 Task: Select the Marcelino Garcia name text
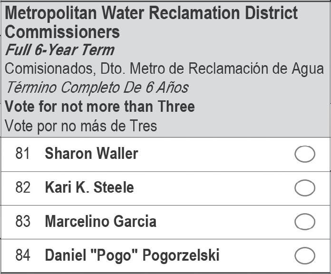101,221
